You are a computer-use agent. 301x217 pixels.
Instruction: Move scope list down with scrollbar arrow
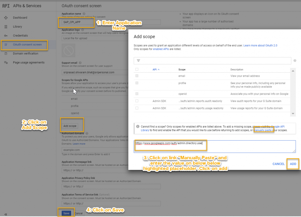coord(293,114)
